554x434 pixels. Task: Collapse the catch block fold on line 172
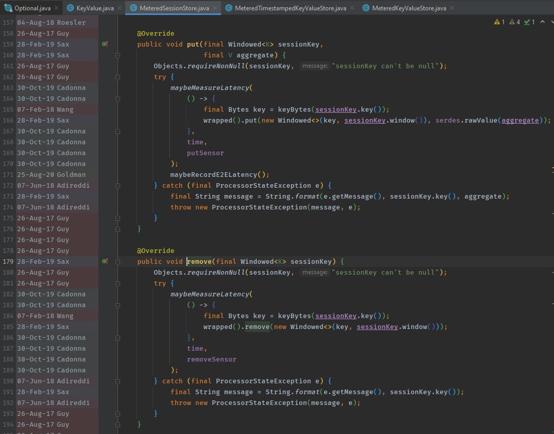118,186
